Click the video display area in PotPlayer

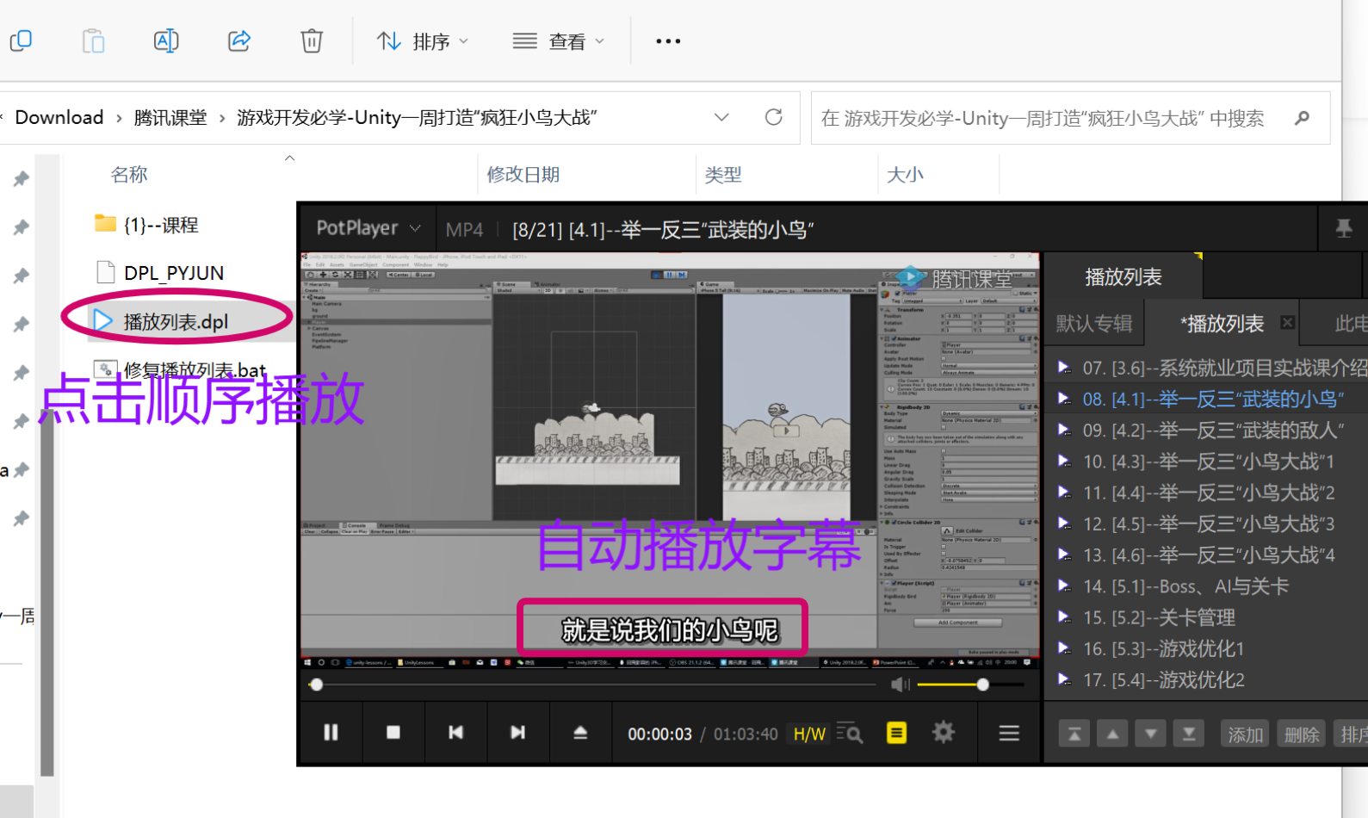(x=670, y=460)
